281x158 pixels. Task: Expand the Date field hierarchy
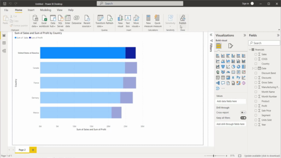click(253, 68)
